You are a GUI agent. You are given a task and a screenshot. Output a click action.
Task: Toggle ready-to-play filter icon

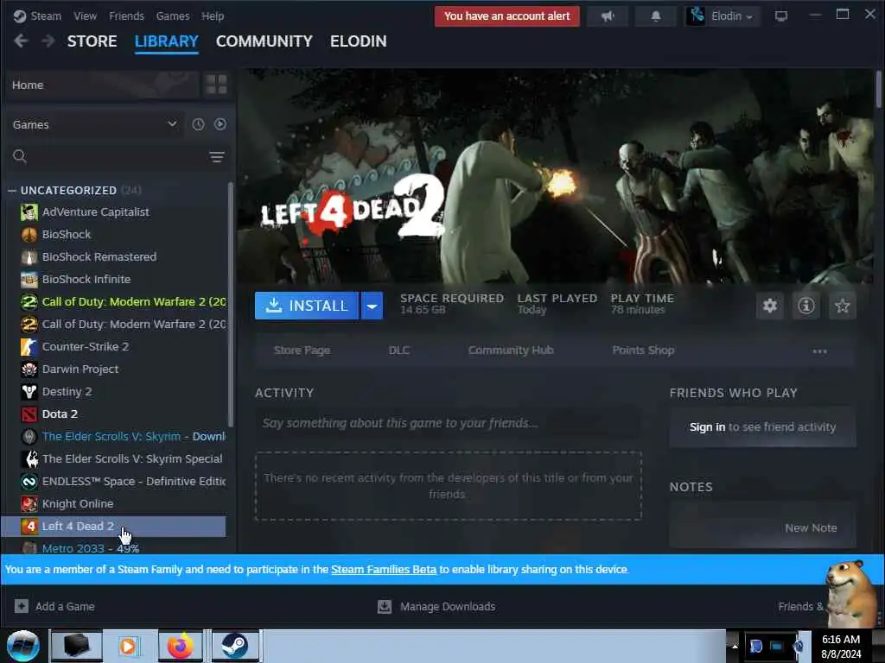[x=220, y=124]
